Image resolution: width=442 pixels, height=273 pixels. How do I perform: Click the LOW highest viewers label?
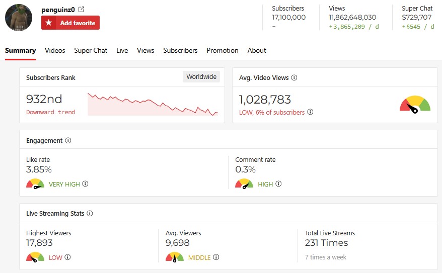pos(55,258)
